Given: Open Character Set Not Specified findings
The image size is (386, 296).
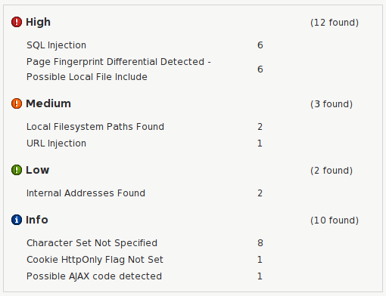Looking at the screenshot, I should [x=92, y=243].
